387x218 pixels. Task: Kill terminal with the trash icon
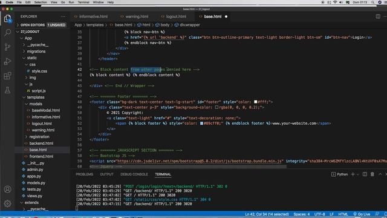(372, 174)
